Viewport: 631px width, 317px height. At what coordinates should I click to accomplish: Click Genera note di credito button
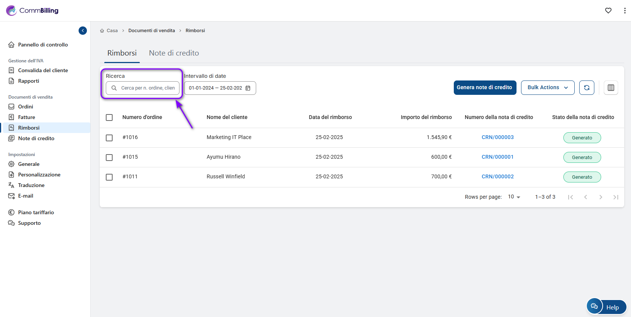[x=484, y=88]
